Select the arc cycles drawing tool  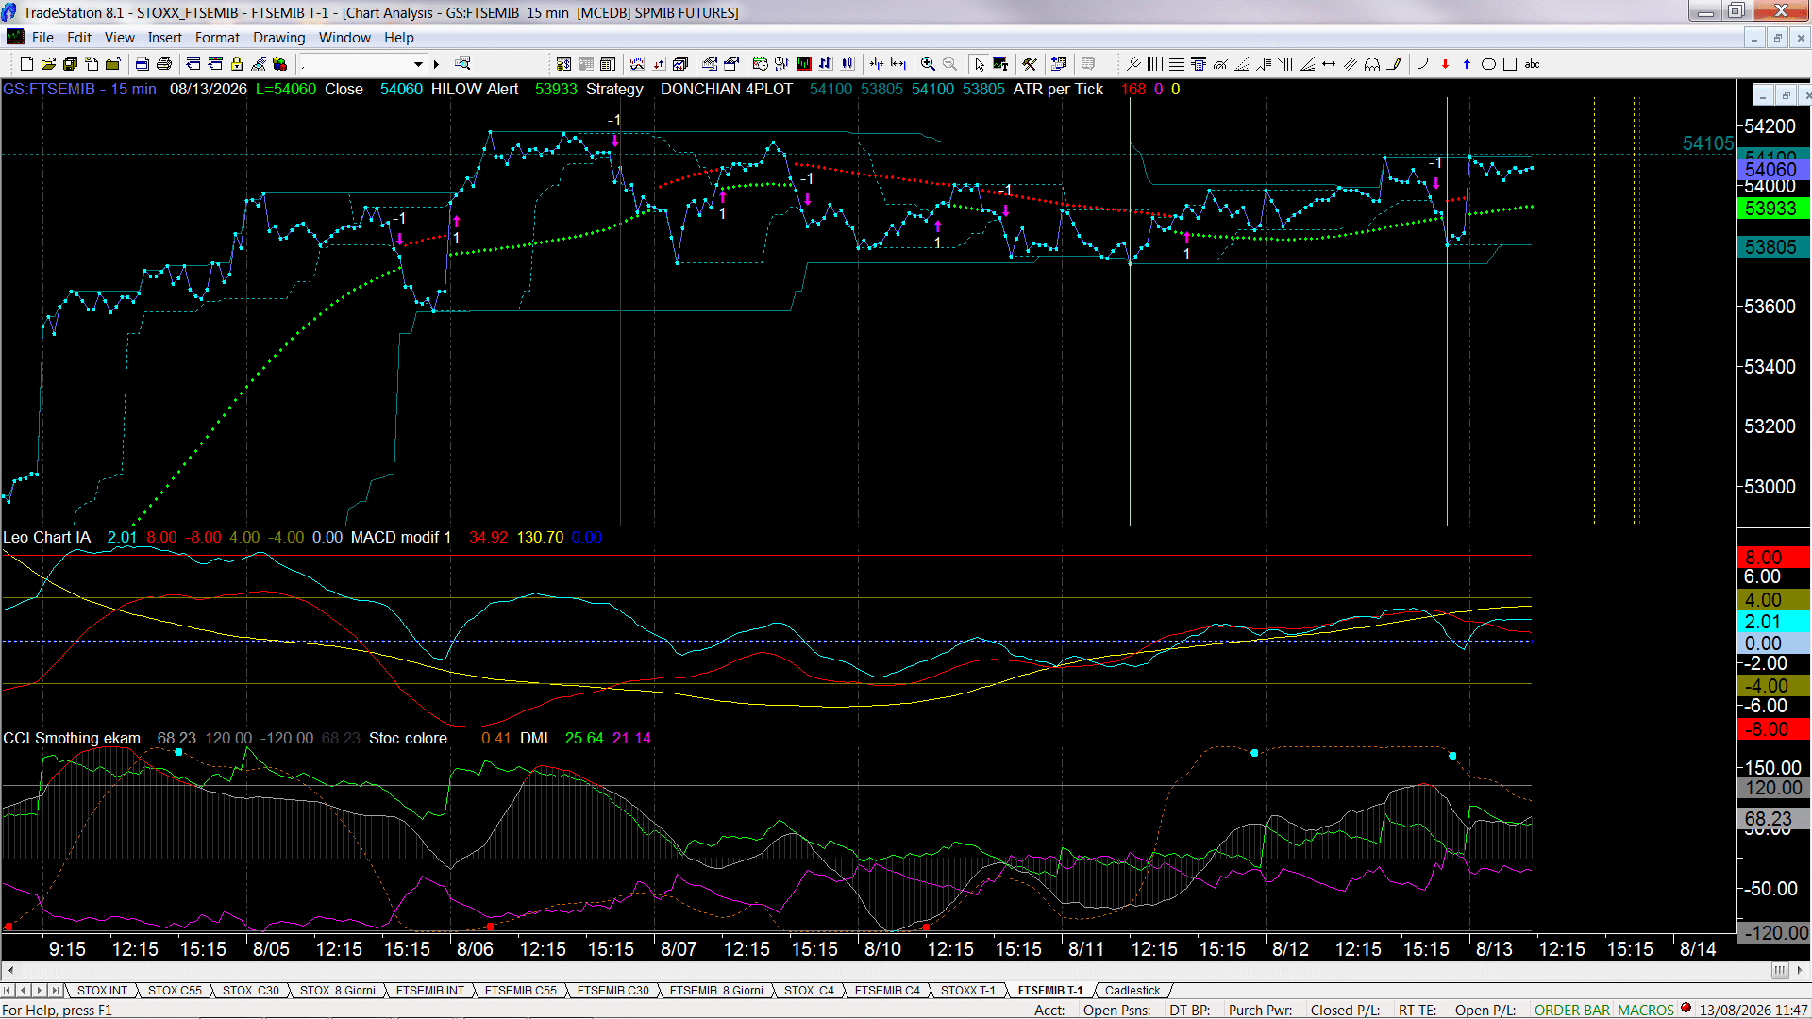pyautogui.click(x=1372, y=64)
